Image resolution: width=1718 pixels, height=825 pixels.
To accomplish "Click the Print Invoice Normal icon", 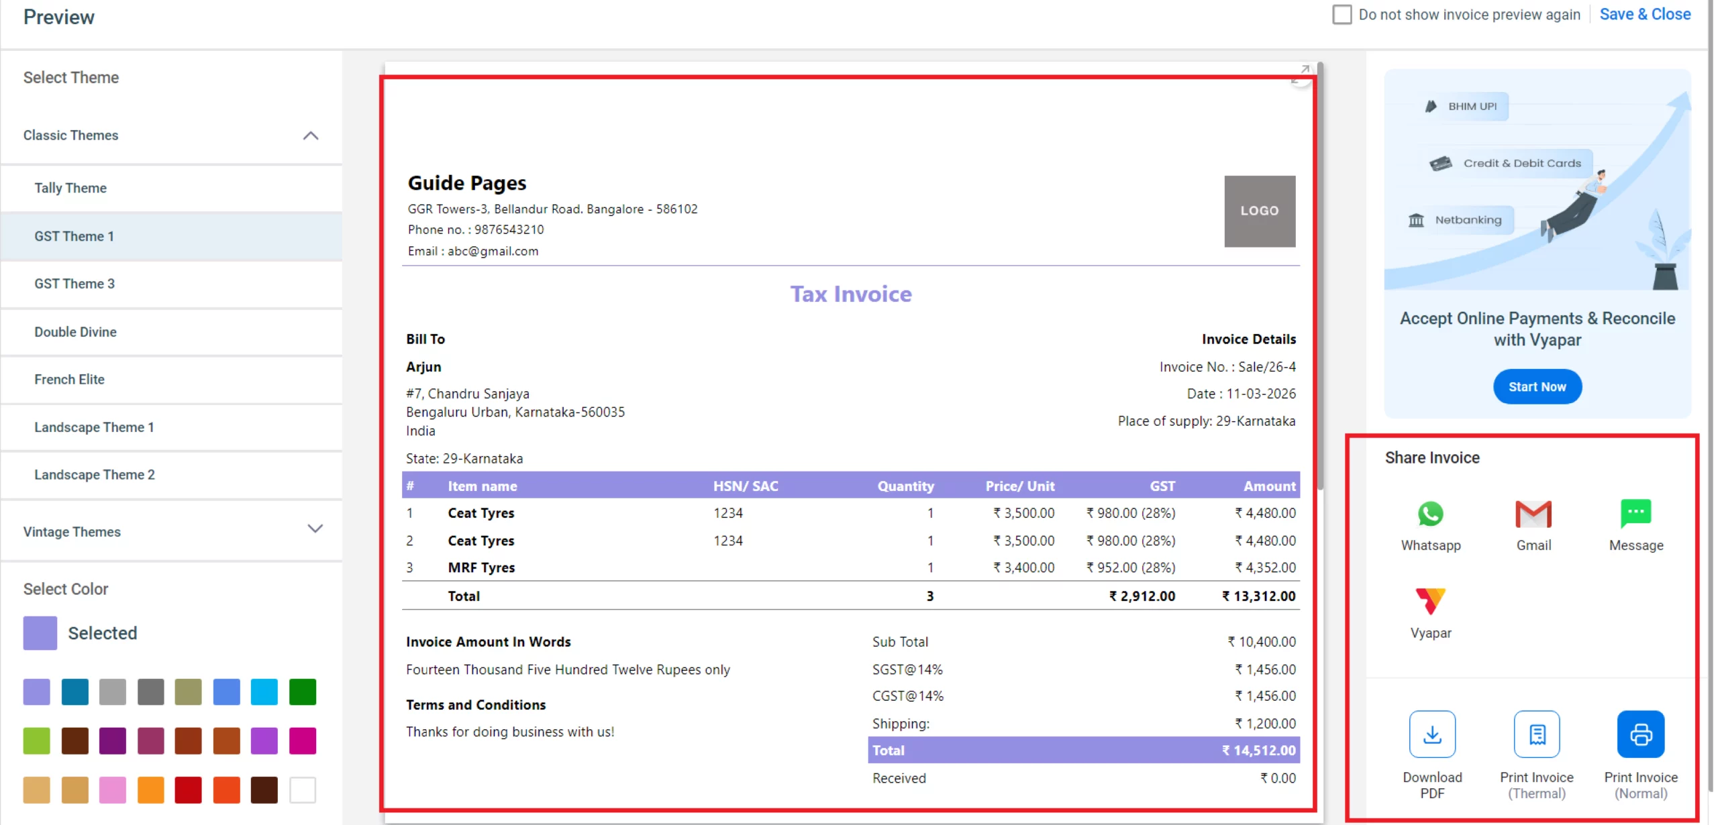I will click(x=1641, y=734).
